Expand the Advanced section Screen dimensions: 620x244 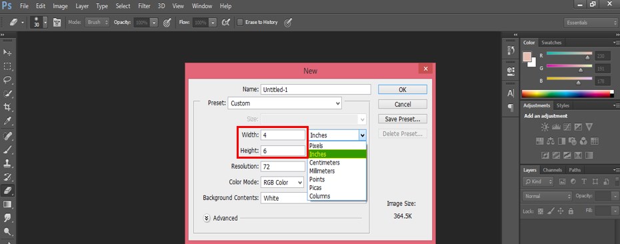tap(207, 218)
